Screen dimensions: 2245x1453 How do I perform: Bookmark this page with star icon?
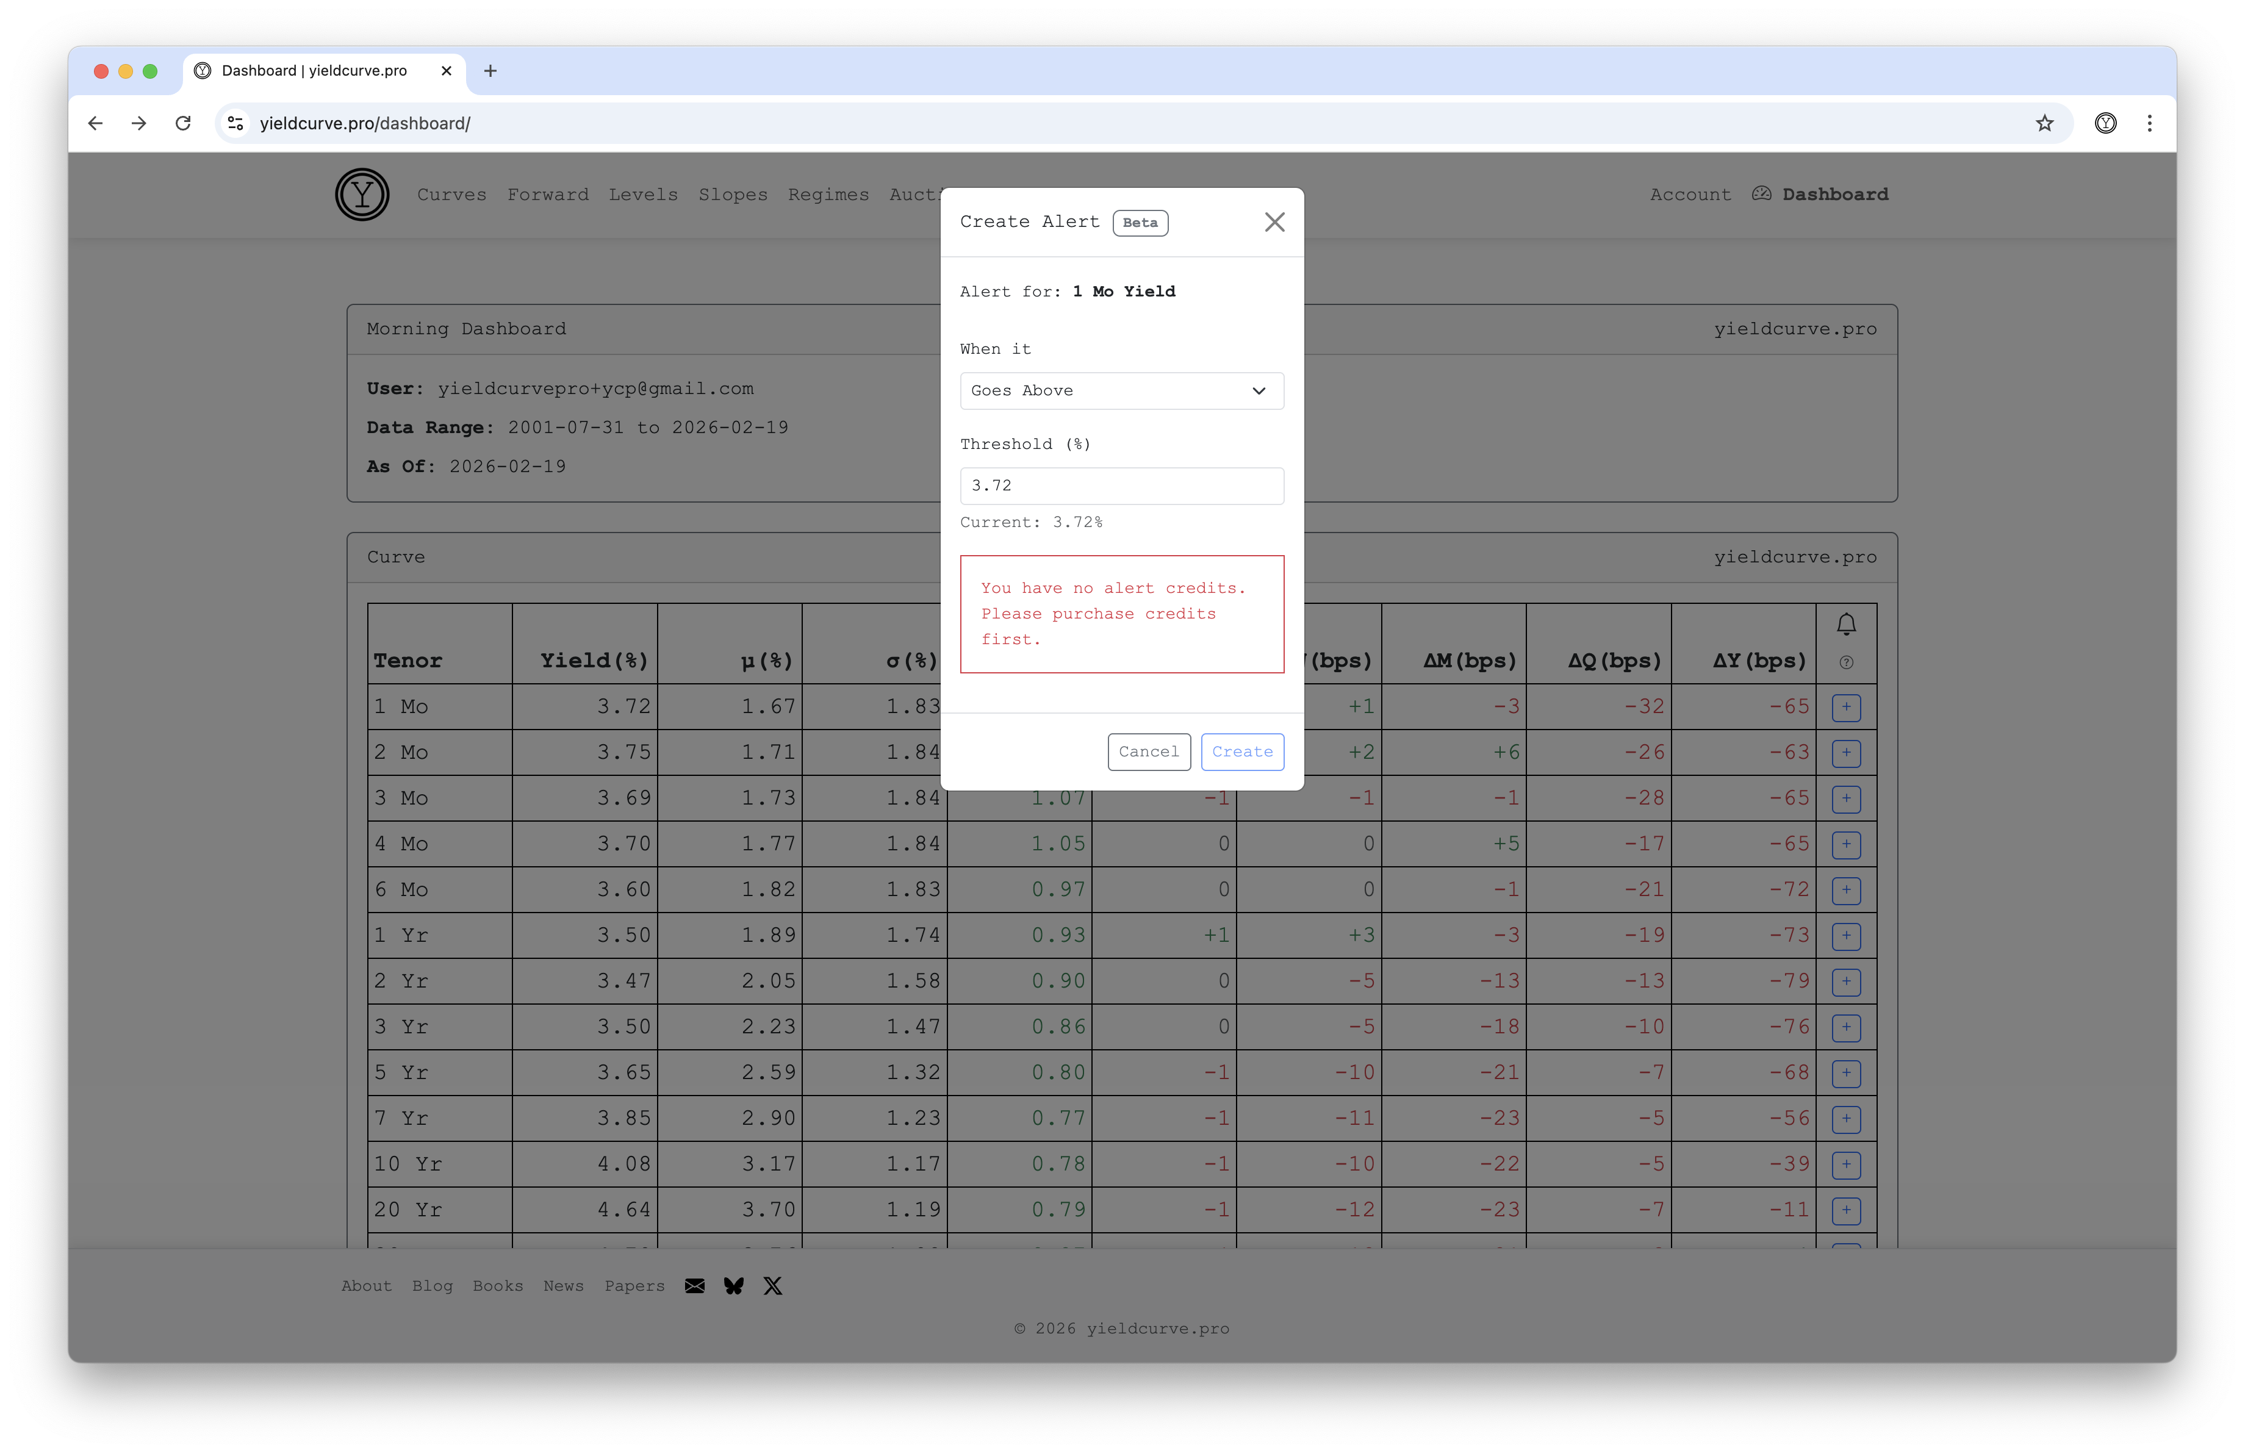click(x=2044, y=123)
